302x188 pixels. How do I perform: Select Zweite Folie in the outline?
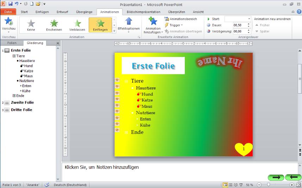pyautogui.click(x=22, y=102)
